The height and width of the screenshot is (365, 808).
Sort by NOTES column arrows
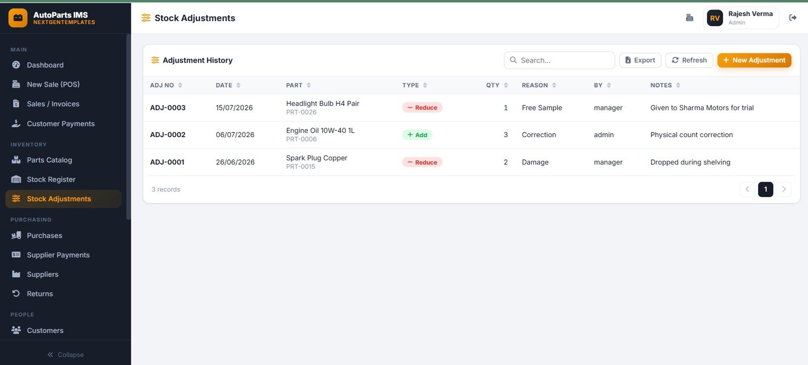tap(678, 85)
